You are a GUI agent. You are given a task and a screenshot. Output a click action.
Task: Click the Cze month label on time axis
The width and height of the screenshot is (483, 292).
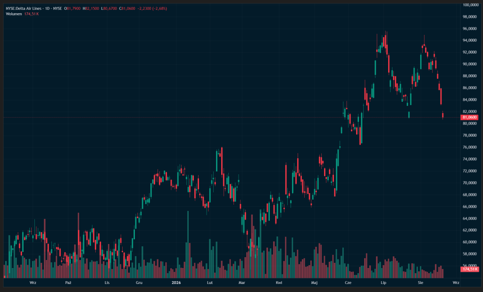[x=348, y=283]
